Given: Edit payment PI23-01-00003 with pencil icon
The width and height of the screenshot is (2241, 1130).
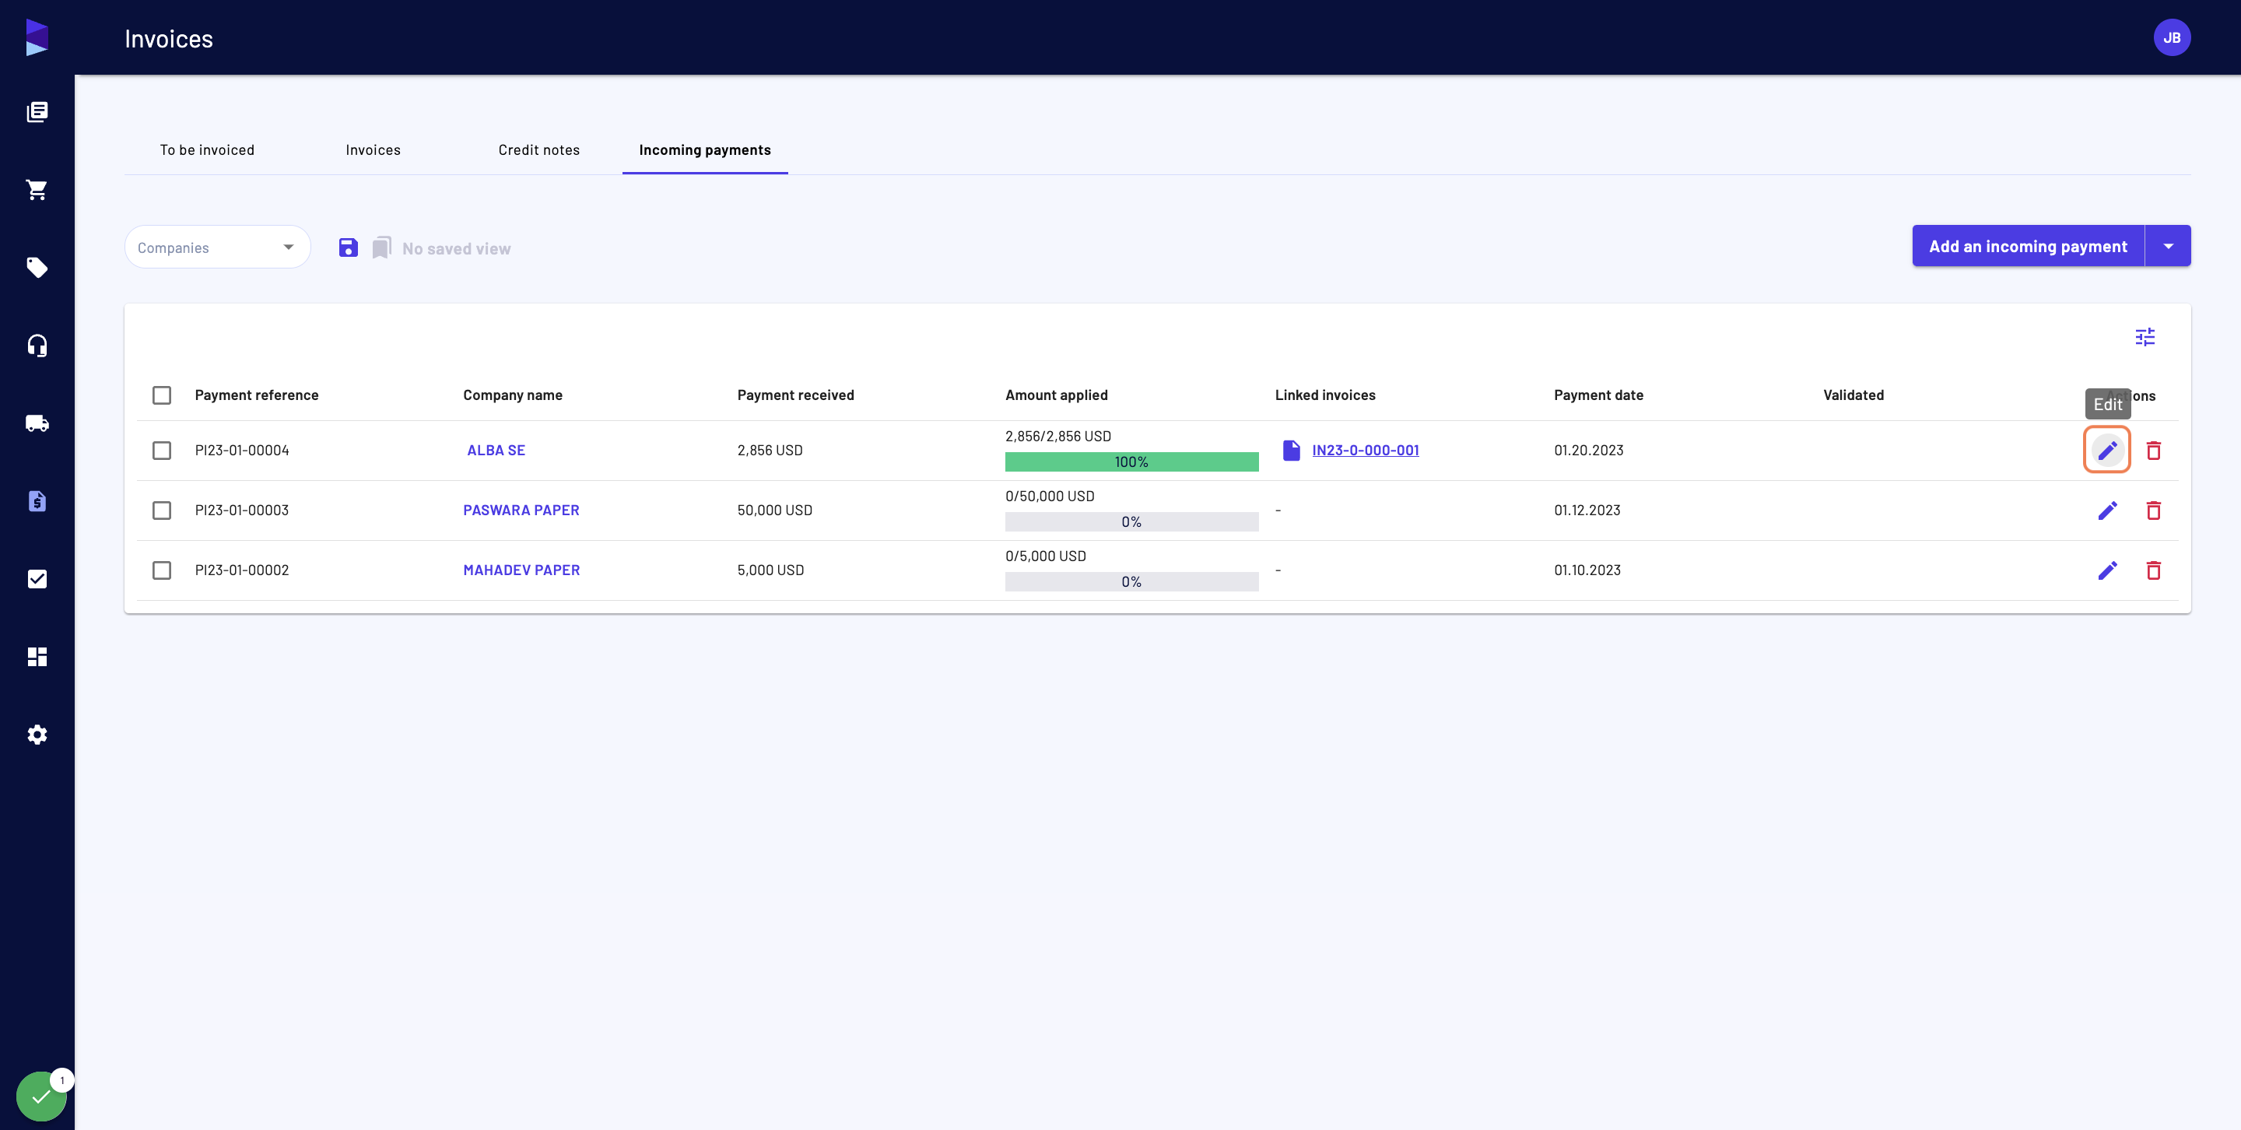Looking at the screenshot, I should pos(2107,511).
